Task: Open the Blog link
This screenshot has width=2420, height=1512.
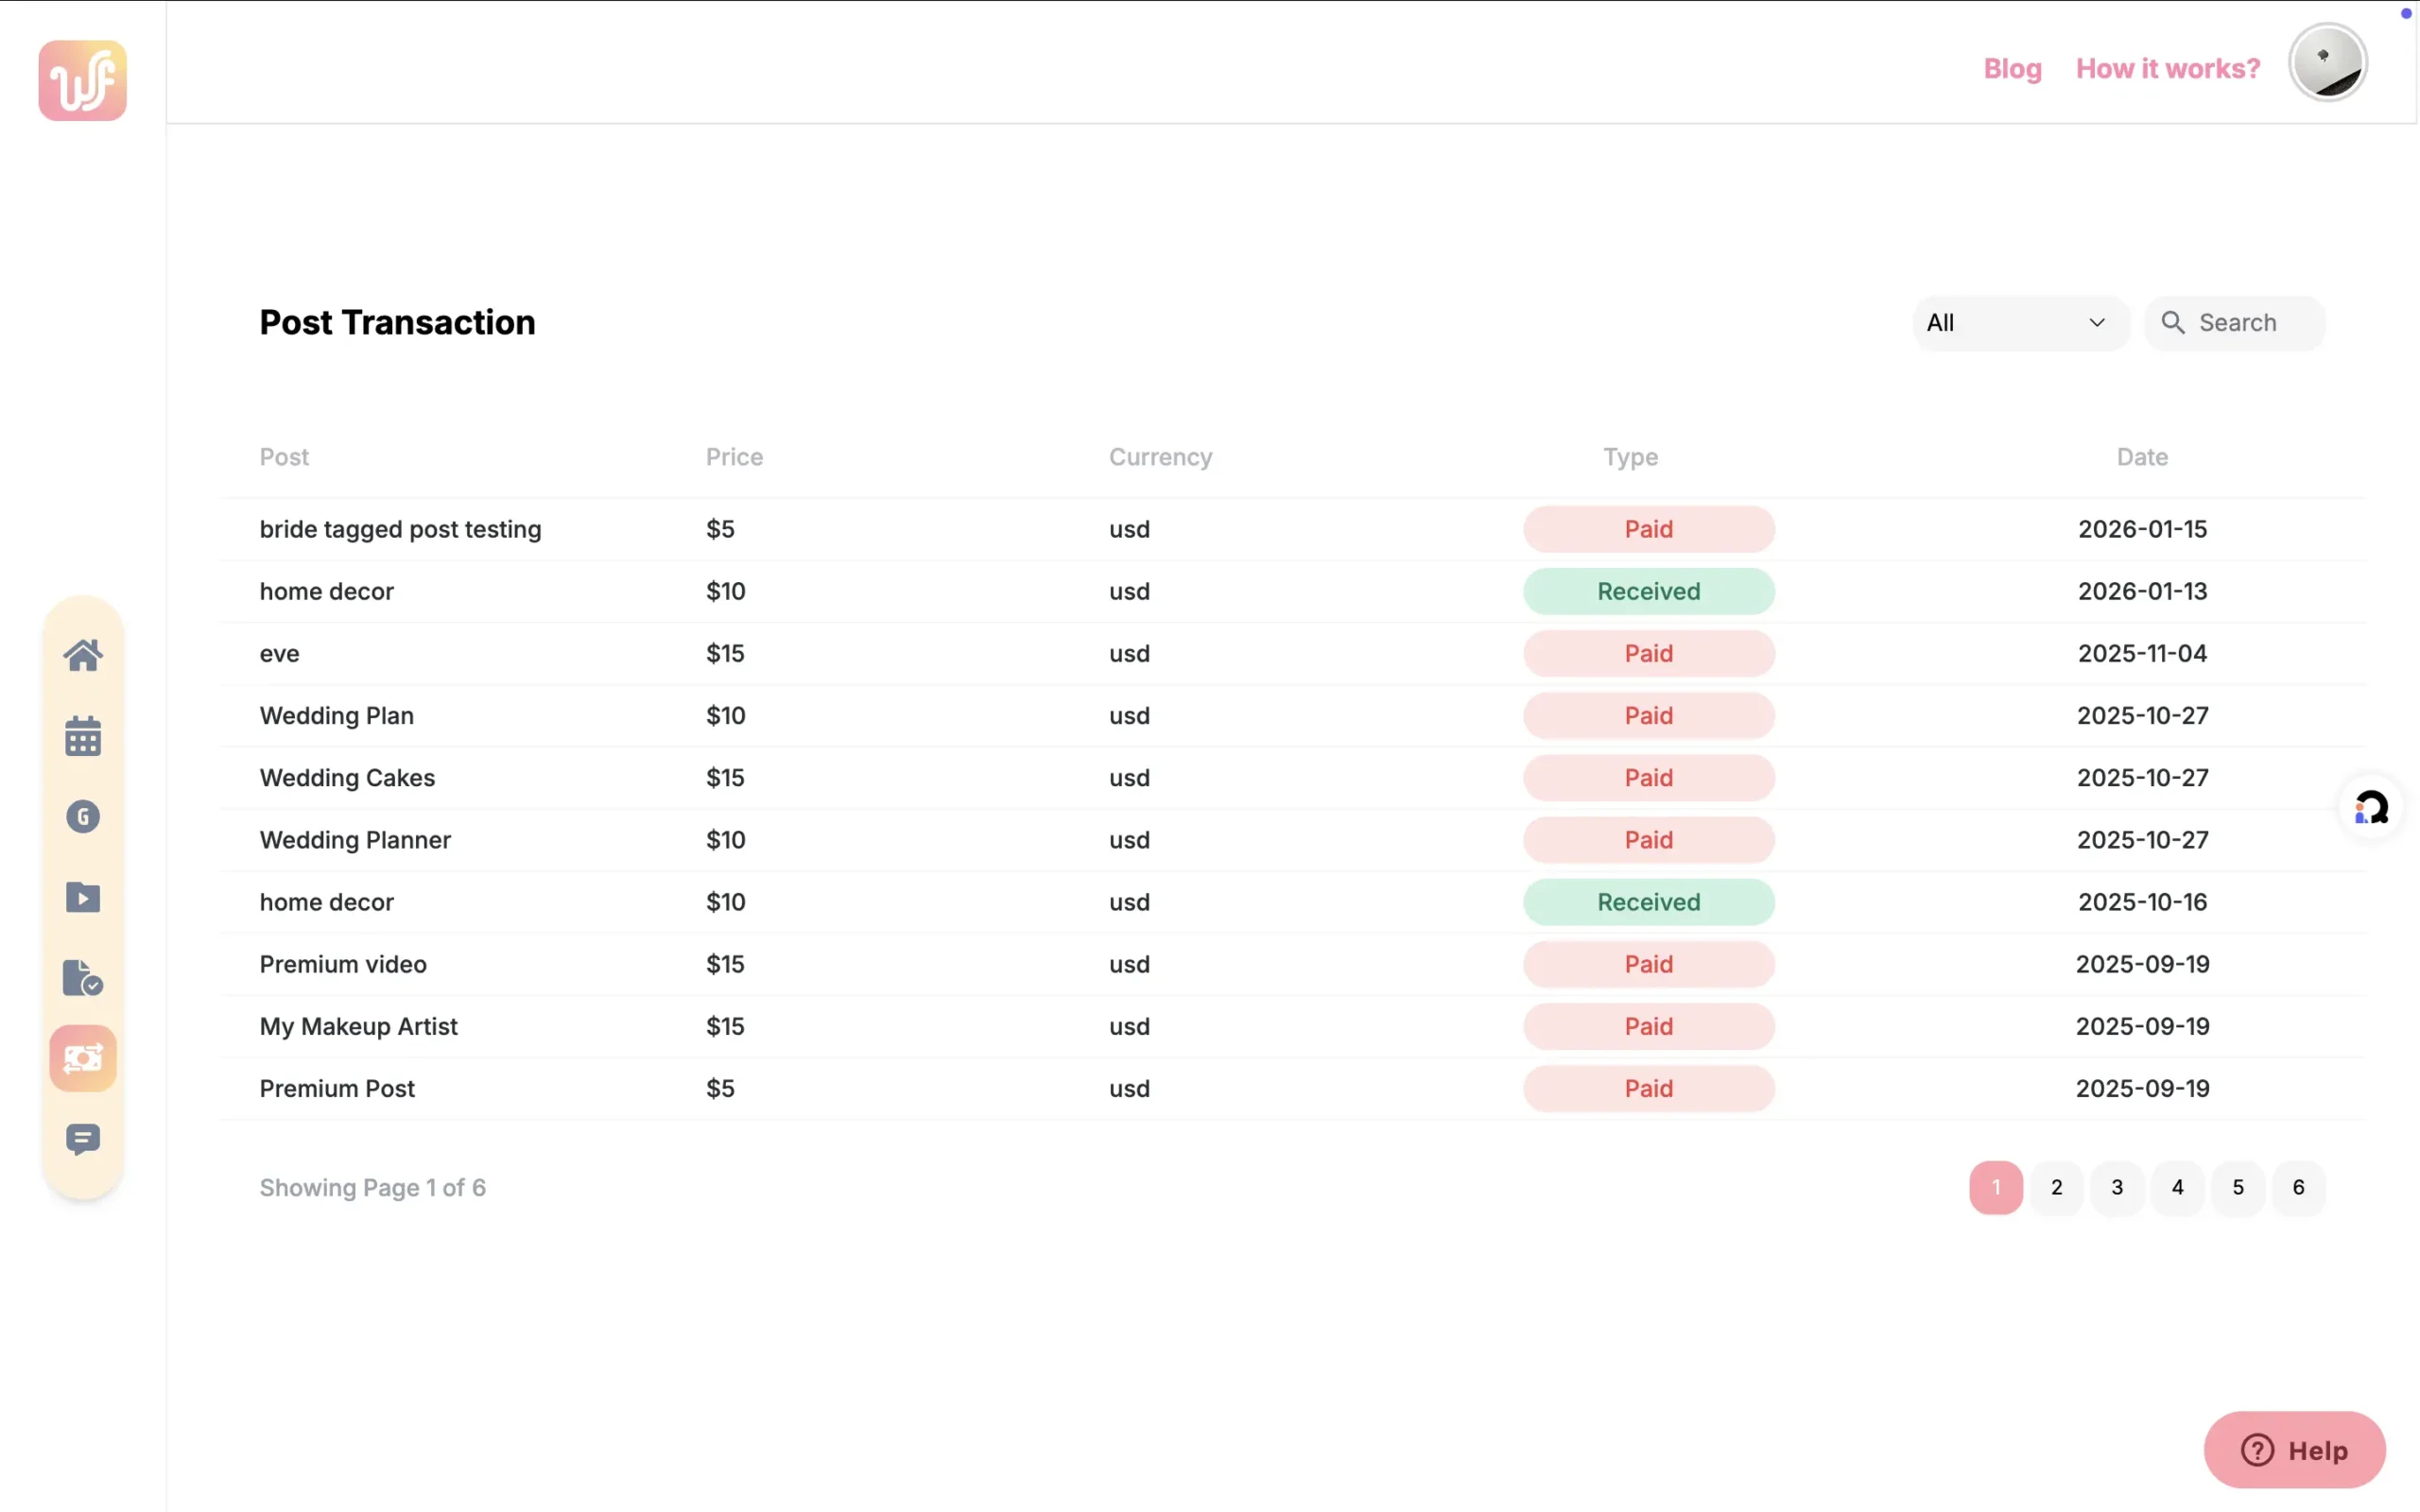Action: click(x=2012, y=68)
